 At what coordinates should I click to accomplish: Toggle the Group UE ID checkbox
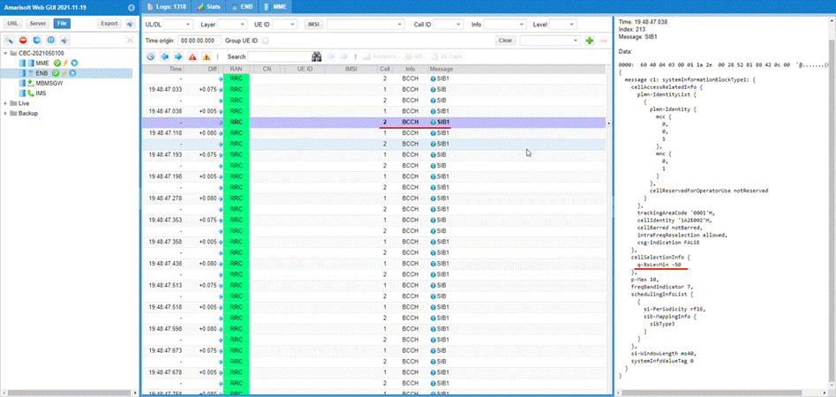[266, 41]
